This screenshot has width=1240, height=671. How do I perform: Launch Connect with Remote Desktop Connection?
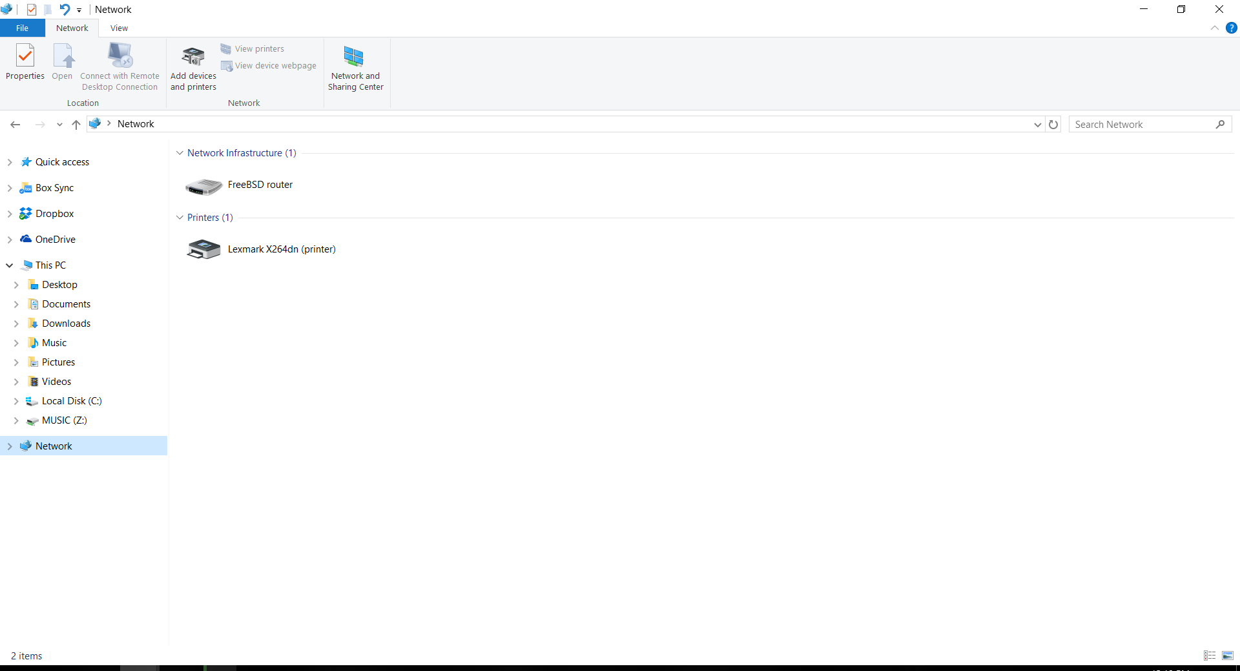click(119, 67)
